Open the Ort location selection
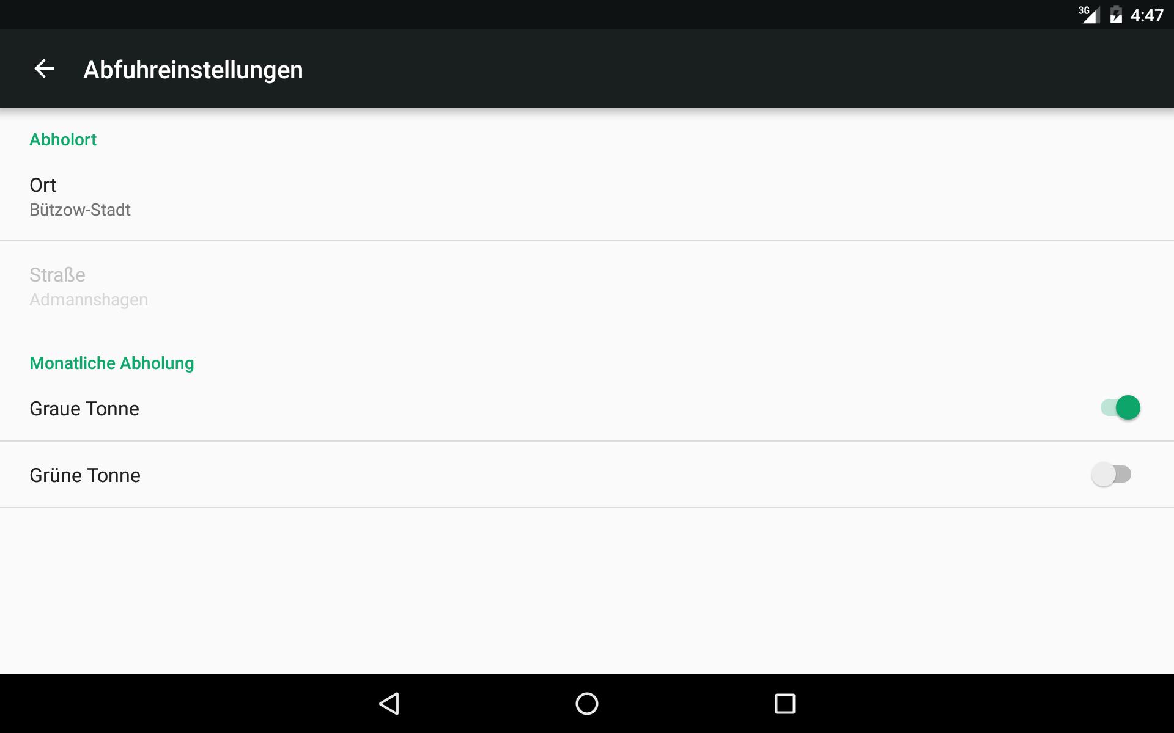This screenshot has width=1174, height=733. pyautogui.click(x=587, y=196)
